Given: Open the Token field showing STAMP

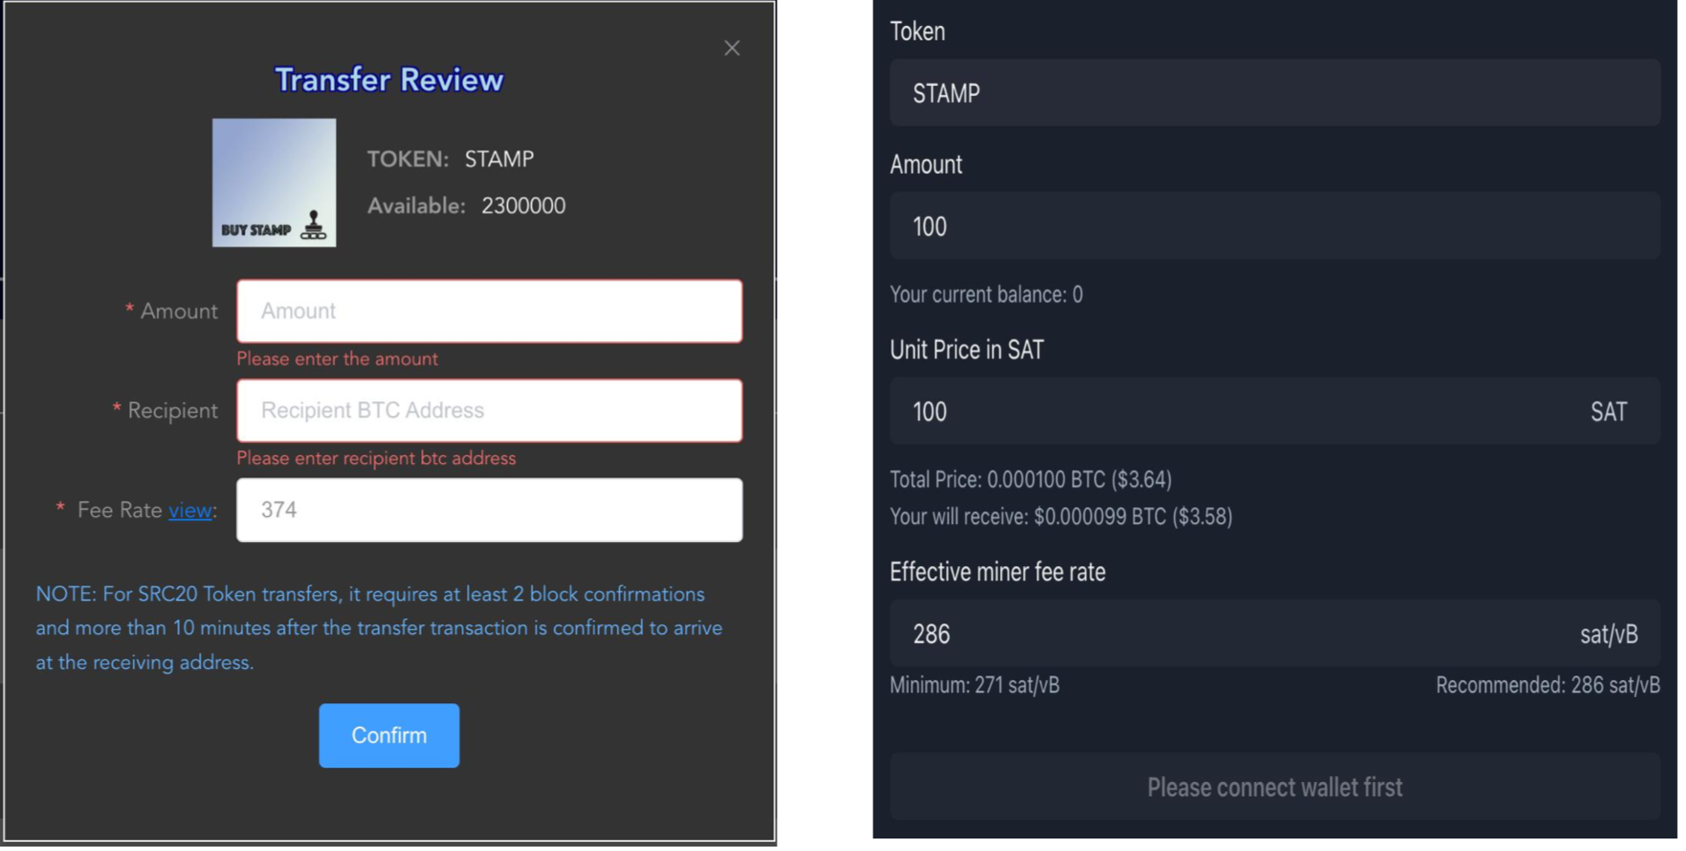Looking at the screenshot, I should [1274, 93].
